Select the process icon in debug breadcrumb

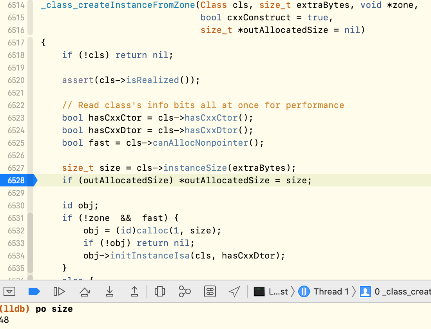(x=259, y=291)
